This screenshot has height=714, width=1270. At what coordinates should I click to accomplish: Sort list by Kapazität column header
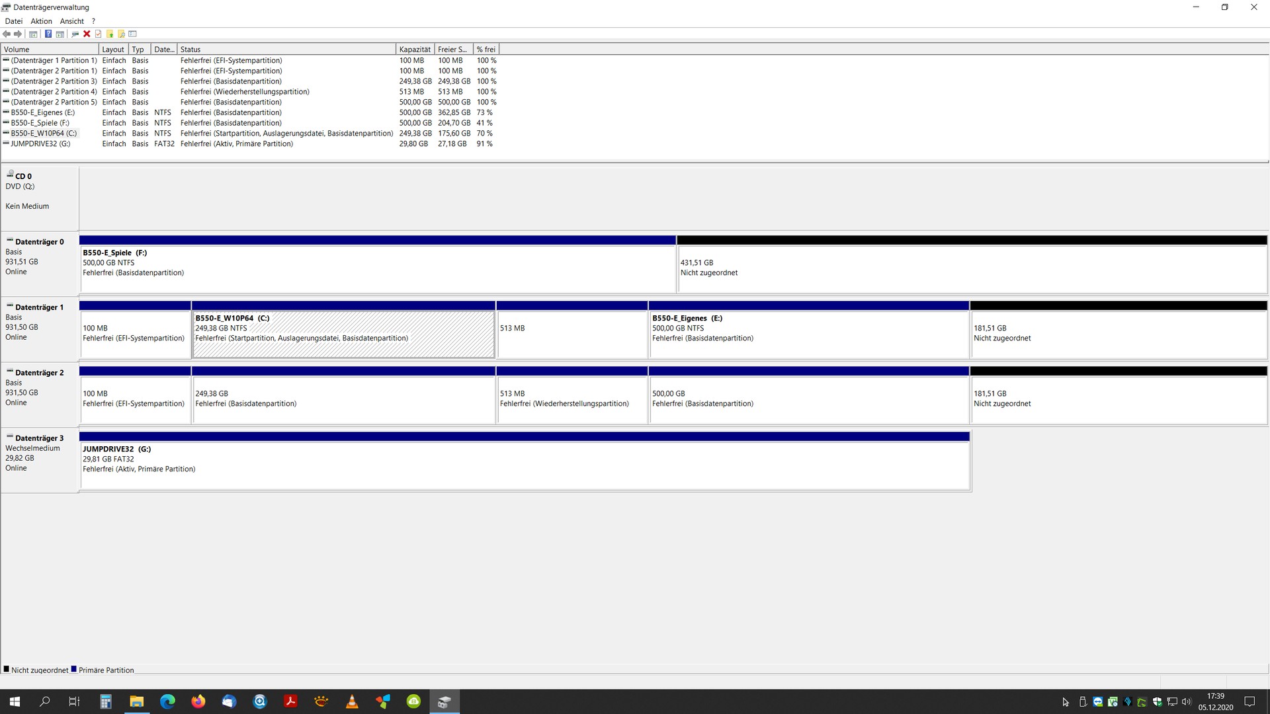[414, 50]
